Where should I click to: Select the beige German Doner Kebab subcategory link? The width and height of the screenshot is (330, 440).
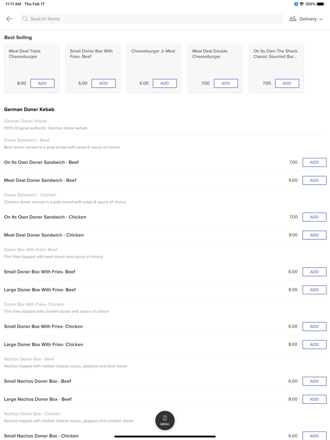25,121
